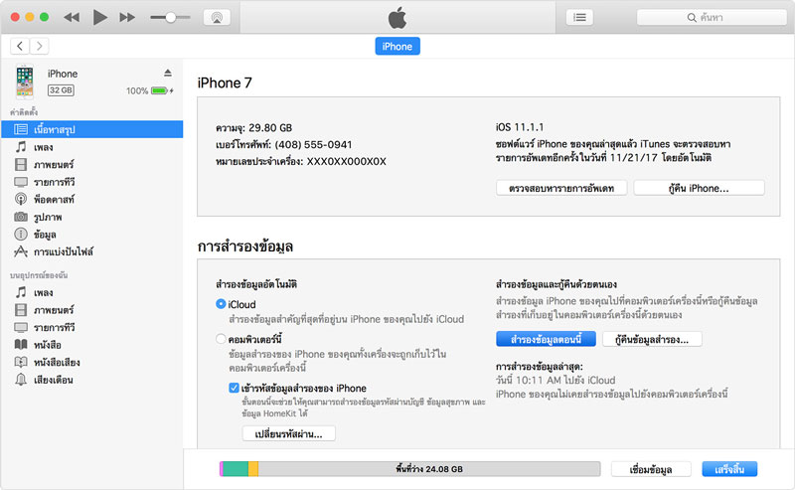Click the เชื่อมข้อมูล sync button
This screenshot has height=490, width=795.
pos(651,470)
